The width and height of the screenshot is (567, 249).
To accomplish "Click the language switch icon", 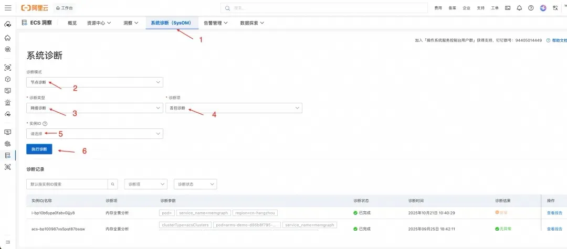I will coord(555,8).
